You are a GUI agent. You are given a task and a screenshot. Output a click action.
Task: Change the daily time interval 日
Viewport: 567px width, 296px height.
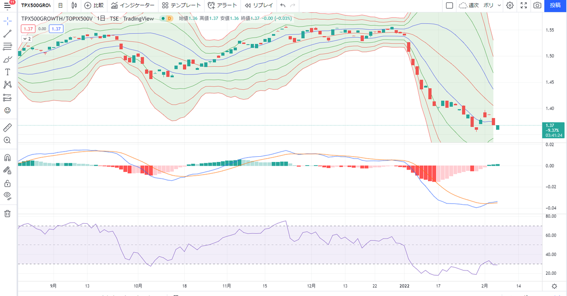click(x=60, y=6)
